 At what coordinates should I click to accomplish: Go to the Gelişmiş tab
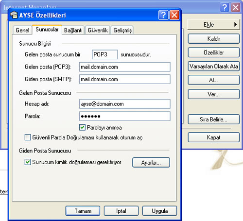tap(122, 30)
